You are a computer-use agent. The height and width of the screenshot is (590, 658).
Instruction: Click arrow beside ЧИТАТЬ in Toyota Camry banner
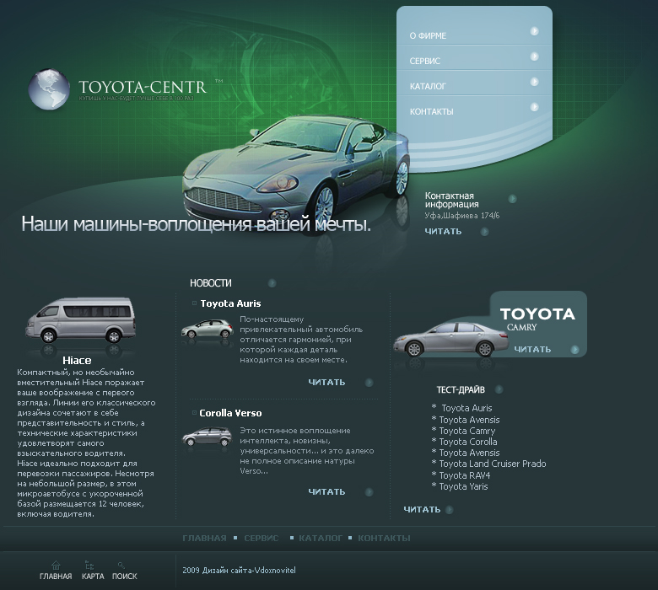[575, 349]
